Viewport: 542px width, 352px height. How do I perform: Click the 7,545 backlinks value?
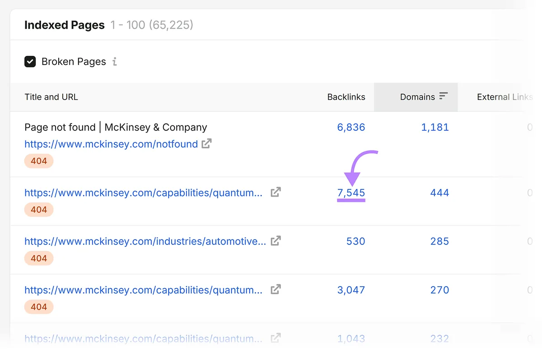(351, 193)
